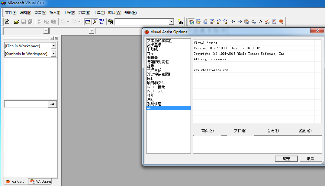Open the 窗口(W) menu
This screenshot has width=325, height=186.
coord(114,13)
